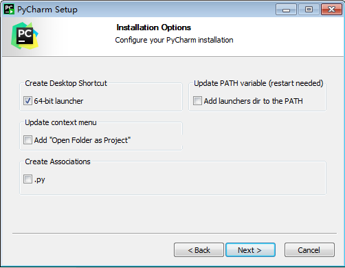This screenshot has height=268, width=345.
Task: Tick the Add "Open Folder as Project" checkbox
Action: [x=27, y=140]
